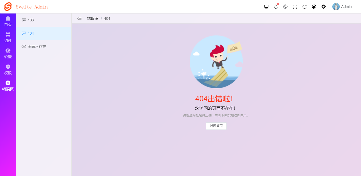Open the 权限 sidebar section

click(8, 70)
